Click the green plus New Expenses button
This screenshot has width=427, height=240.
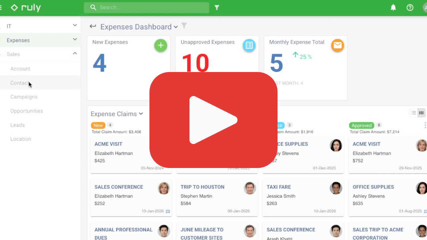(160, 45)
